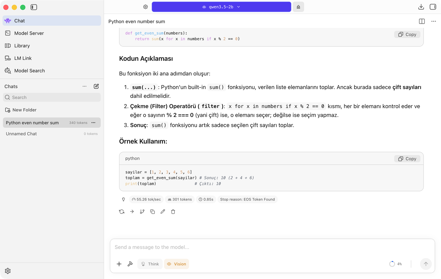This screenshot has height=279, width=441.
Task: Open chat options menu beside chat title
Action: coord(434,21)
